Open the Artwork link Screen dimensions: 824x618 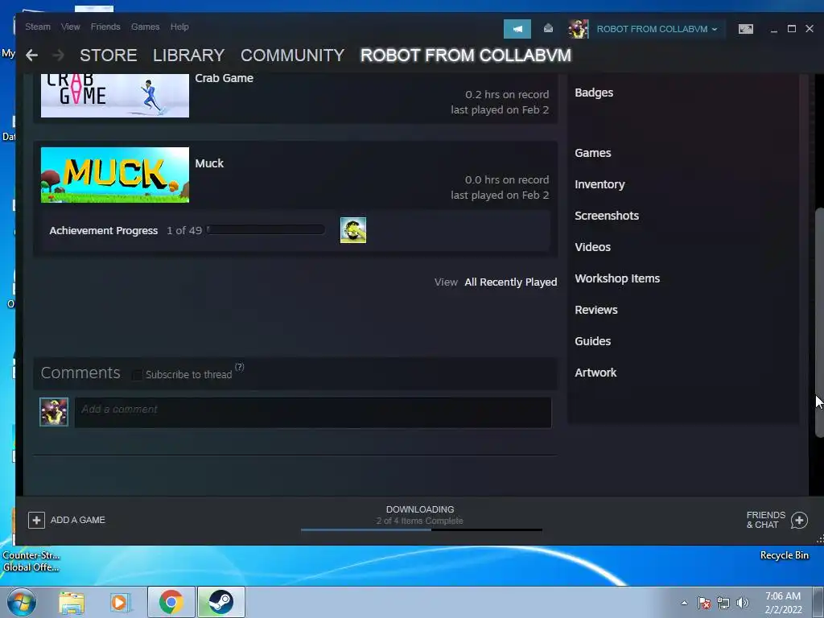coord(595,373)
